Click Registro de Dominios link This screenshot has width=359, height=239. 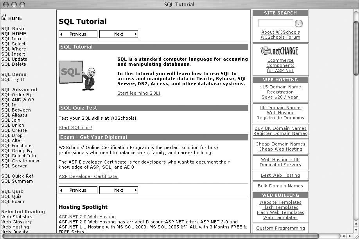[x=280, y=118]
